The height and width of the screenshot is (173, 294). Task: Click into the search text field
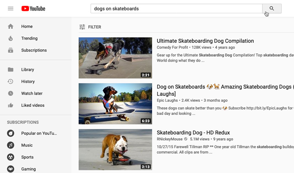coord(176,8)
